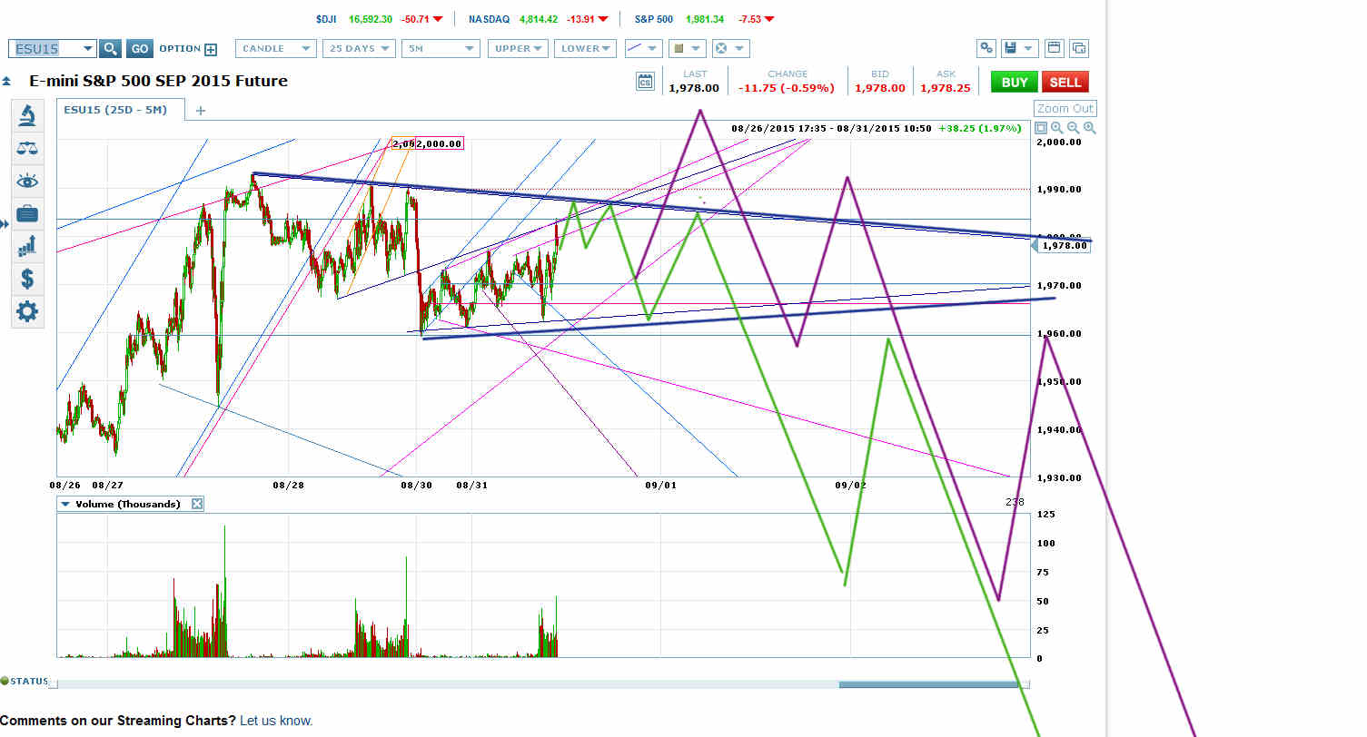Click the S&P 500 index quote
The width and height of the screenshot is (1367, 737).
704,18
